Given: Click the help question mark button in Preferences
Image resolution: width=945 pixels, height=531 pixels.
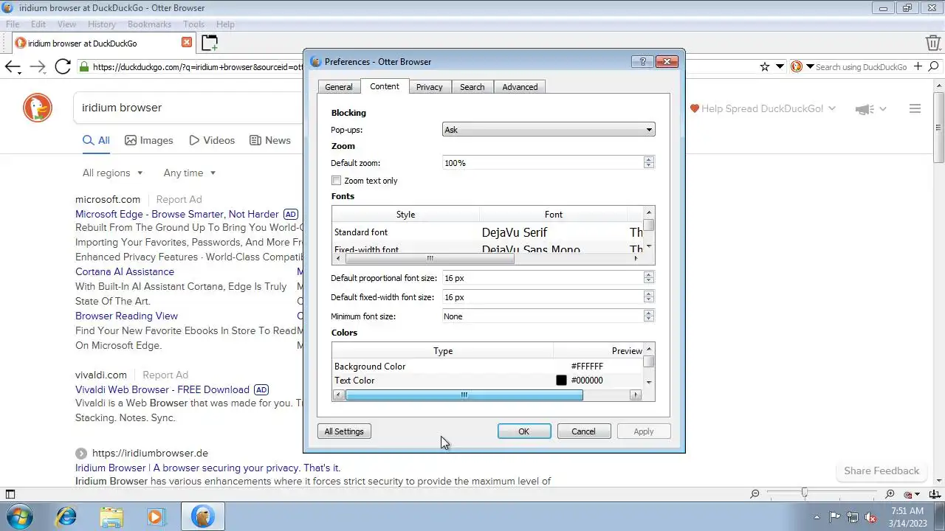Looking at the screenshot, I should click(x=642, y=62).
